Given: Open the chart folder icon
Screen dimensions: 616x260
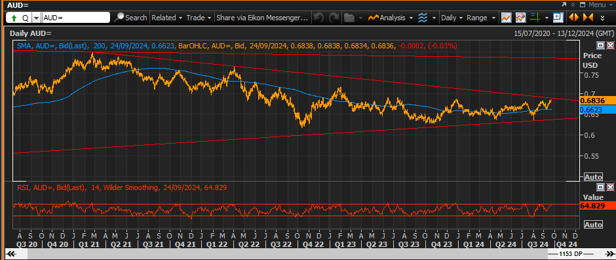Looking at the screenshot, I should coord(349,18).
